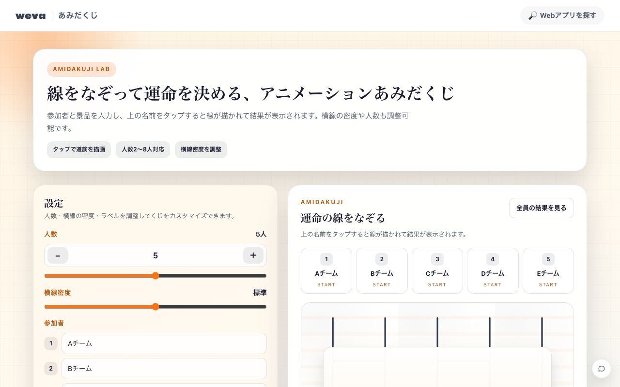Click the 運命の線をなぞる heading

343,218
